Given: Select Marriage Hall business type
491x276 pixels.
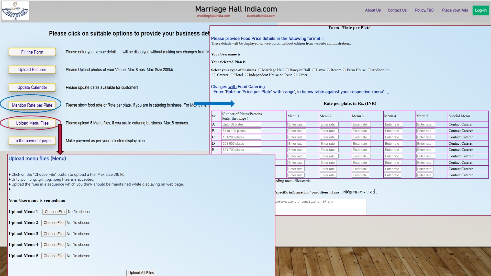Looking at the screenshot, I should (260, 70).
